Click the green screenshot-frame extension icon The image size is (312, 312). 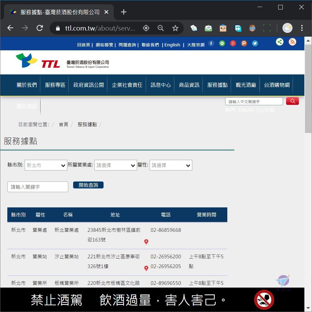coord(267,28)
